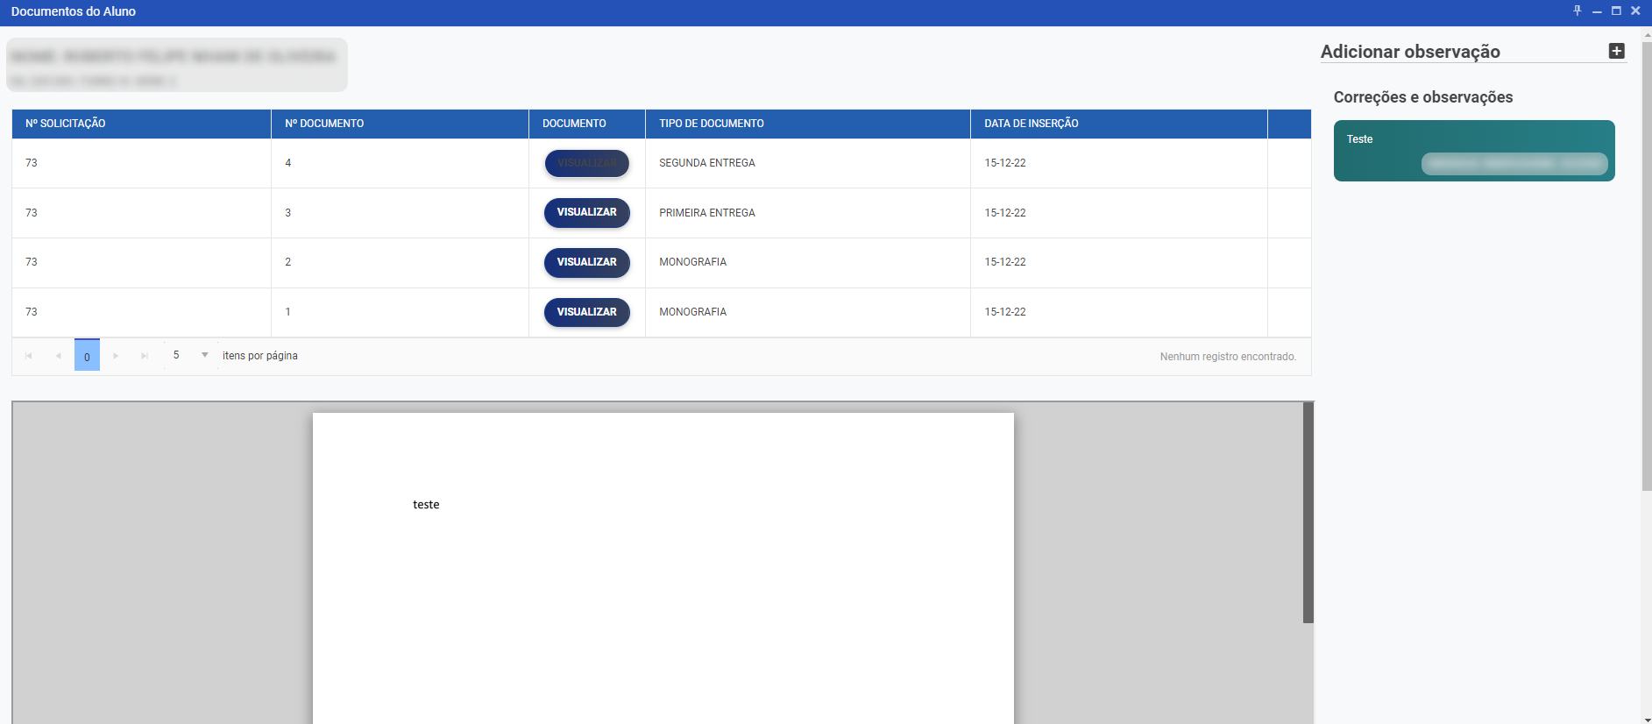Click the 'Correções e observações' heading
The width and height of the screenshot is (1652, 724).
1423,97
